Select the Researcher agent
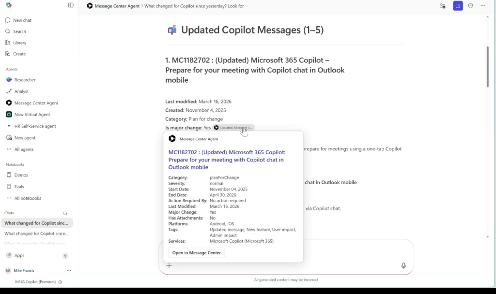Viewport: 496px width, 294px height. [x=25, y=80]
